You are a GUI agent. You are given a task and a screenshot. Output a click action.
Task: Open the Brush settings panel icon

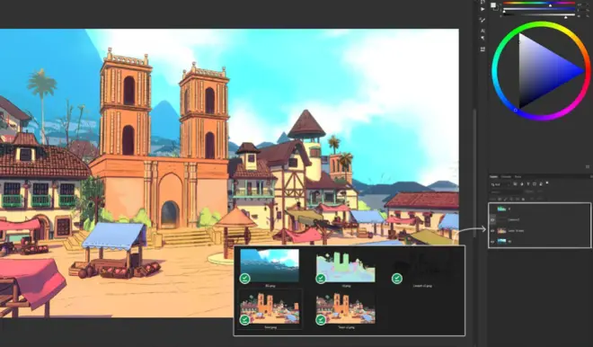[x=482, y=20]
